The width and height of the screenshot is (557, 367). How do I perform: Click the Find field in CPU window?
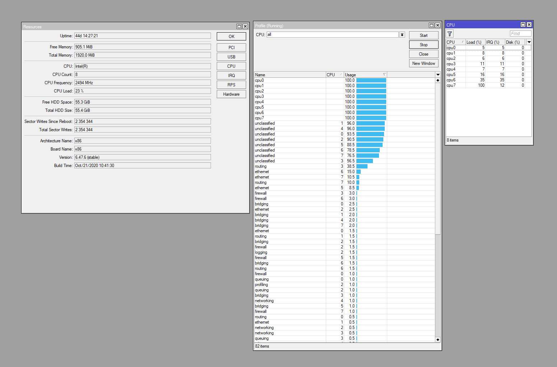[520, 34]
